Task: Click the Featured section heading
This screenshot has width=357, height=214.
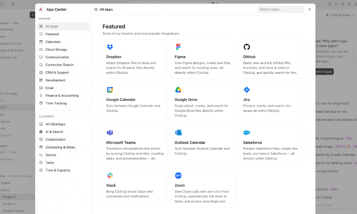Action: [114, 26]
